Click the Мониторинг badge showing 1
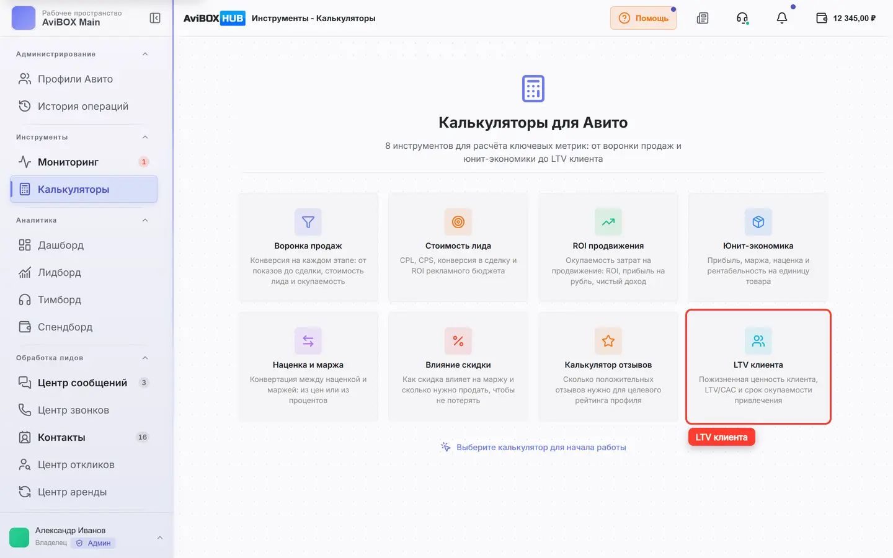The width and height of the screenshot is (893, 558). coord(144,162)
